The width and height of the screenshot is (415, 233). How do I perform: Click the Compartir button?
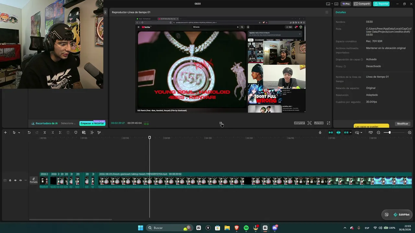(x=362, y=4)
